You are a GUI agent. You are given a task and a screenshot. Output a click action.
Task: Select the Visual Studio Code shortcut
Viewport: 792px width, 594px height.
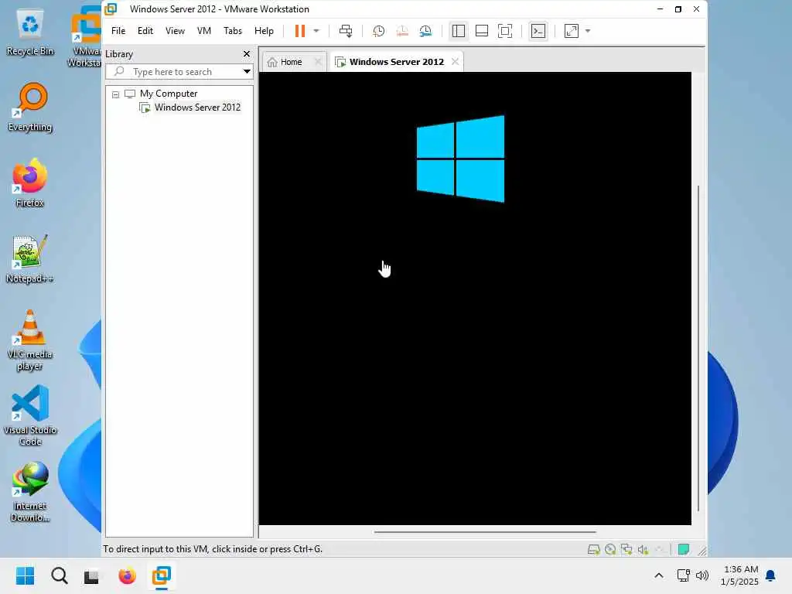click(x=30, y=415)
